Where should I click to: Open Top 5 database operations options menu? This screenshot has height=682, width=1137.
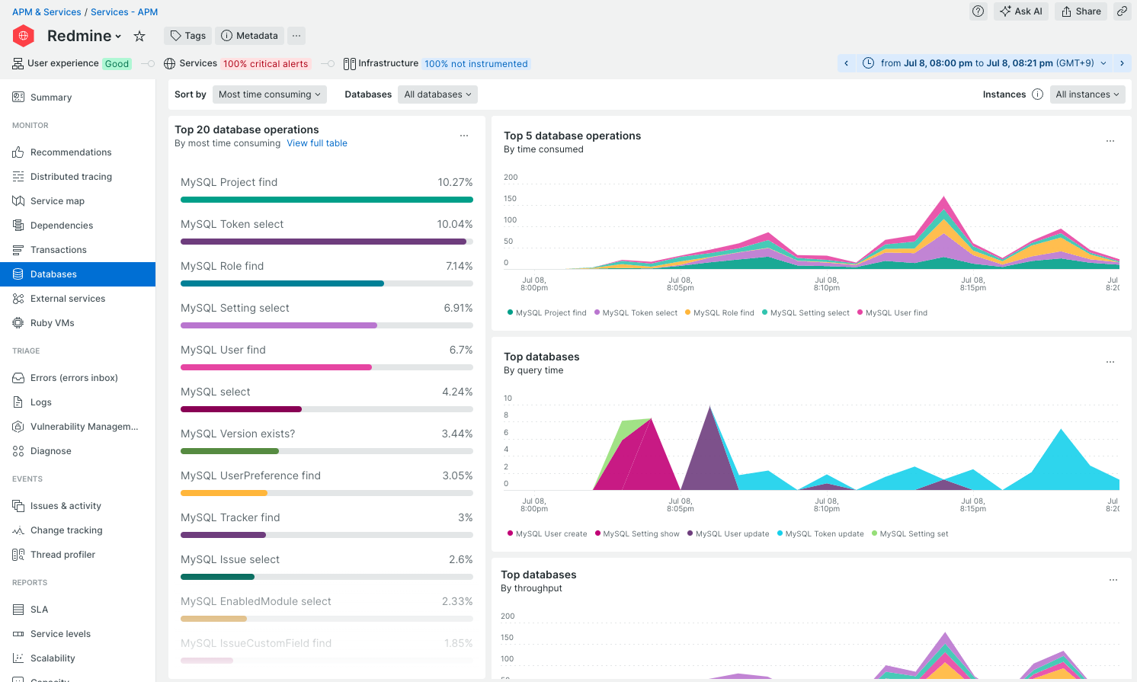pos(1110,141)
